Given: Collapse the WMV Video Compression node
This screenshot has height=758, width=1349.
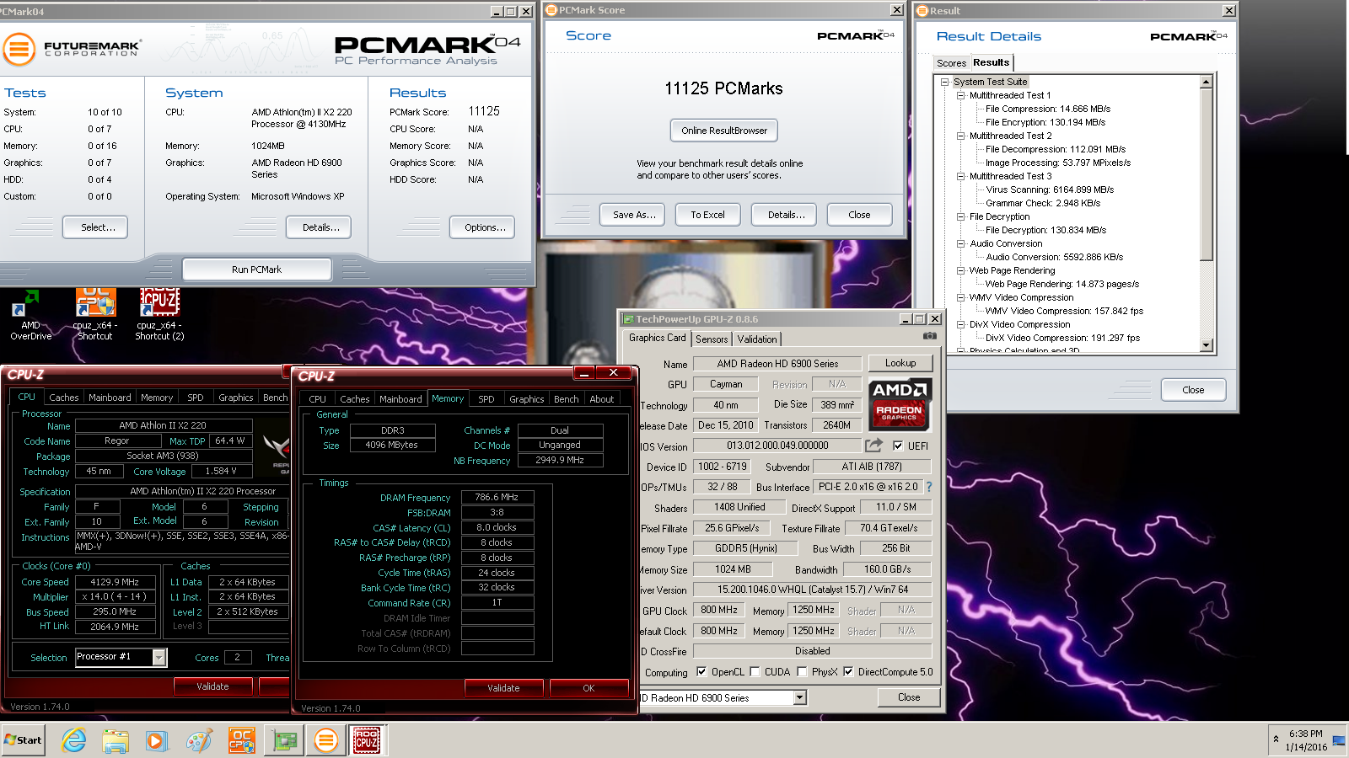Looking at the screenshot, I should [960, 297].
